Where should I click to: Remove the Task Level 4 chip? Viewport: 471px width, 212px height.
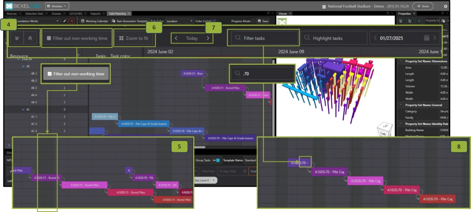[x=213, y=180]
